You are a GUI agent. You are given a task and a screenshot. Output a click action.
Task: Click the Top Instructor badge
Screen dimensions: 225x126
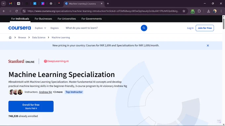74,92
